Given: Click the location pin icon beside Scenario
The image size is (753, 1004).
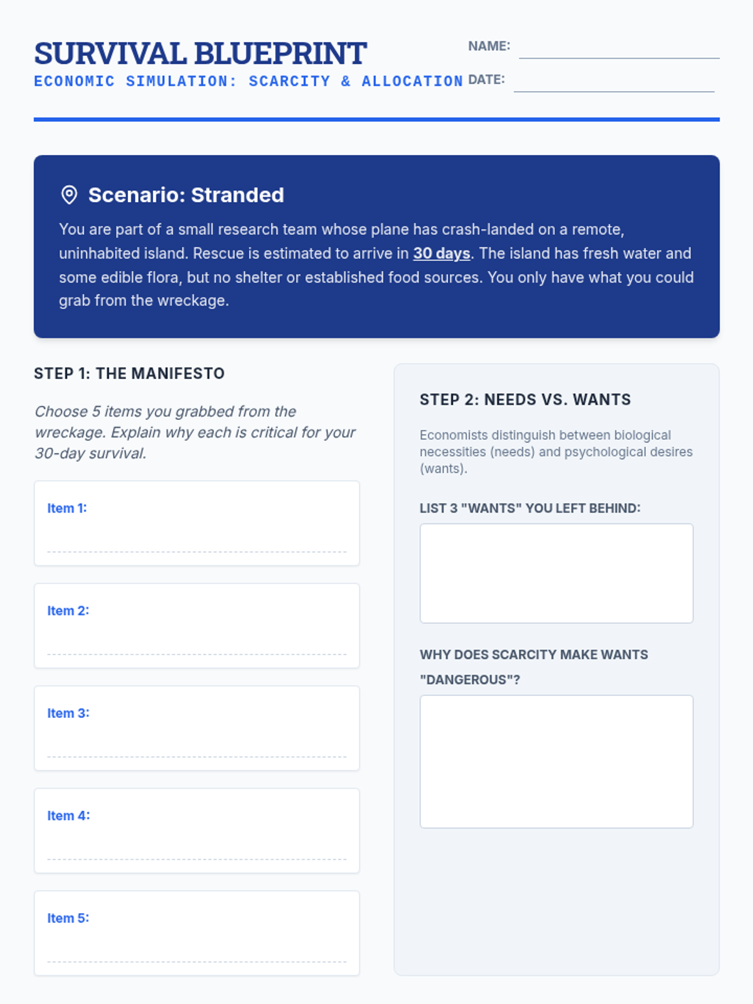Looking at the screenshot, I should point(69,195).
